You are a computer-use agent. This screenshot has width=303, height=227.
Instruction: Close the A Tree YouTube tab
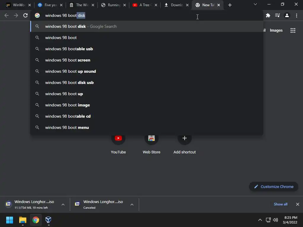(156, 5)
